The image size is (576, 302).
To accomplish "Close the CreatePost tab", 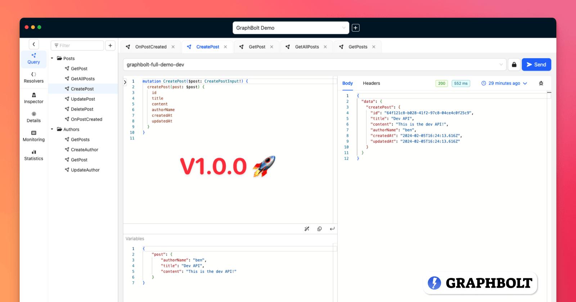I will point(225,47).
